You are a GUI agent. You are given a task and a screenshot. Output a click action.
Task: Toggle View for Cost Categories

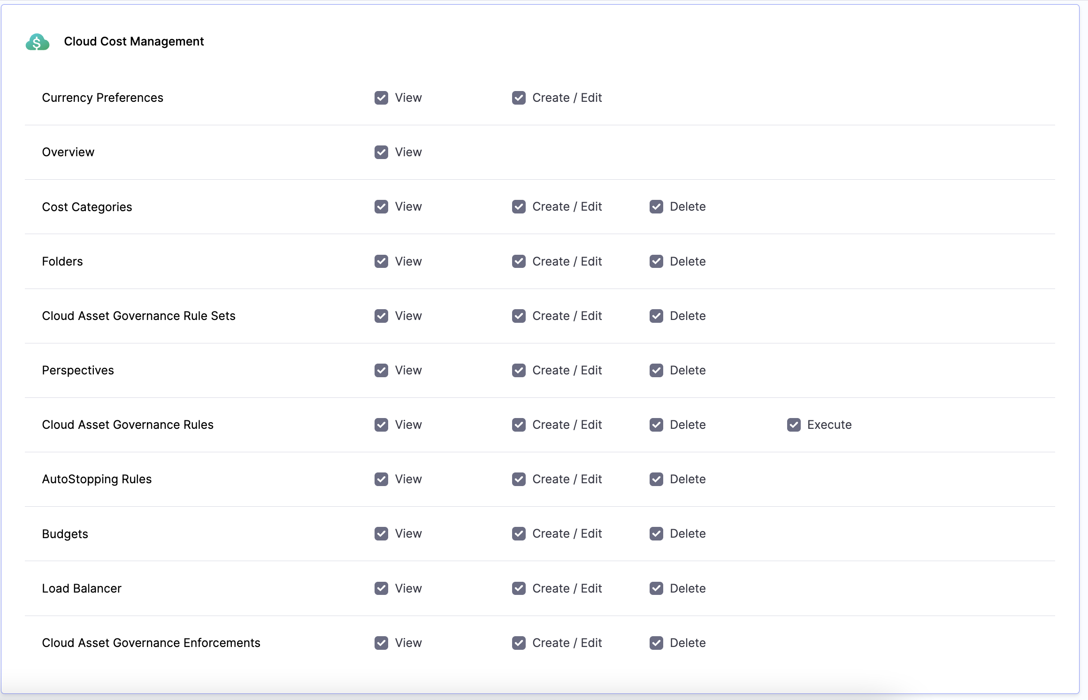click(x=381, y=206)
